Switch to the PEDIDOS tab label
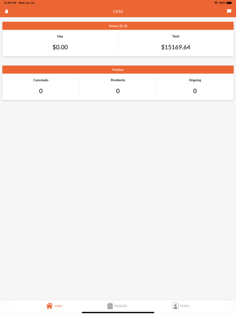This screenshot has width=236, height=315. tap(121, 306)
